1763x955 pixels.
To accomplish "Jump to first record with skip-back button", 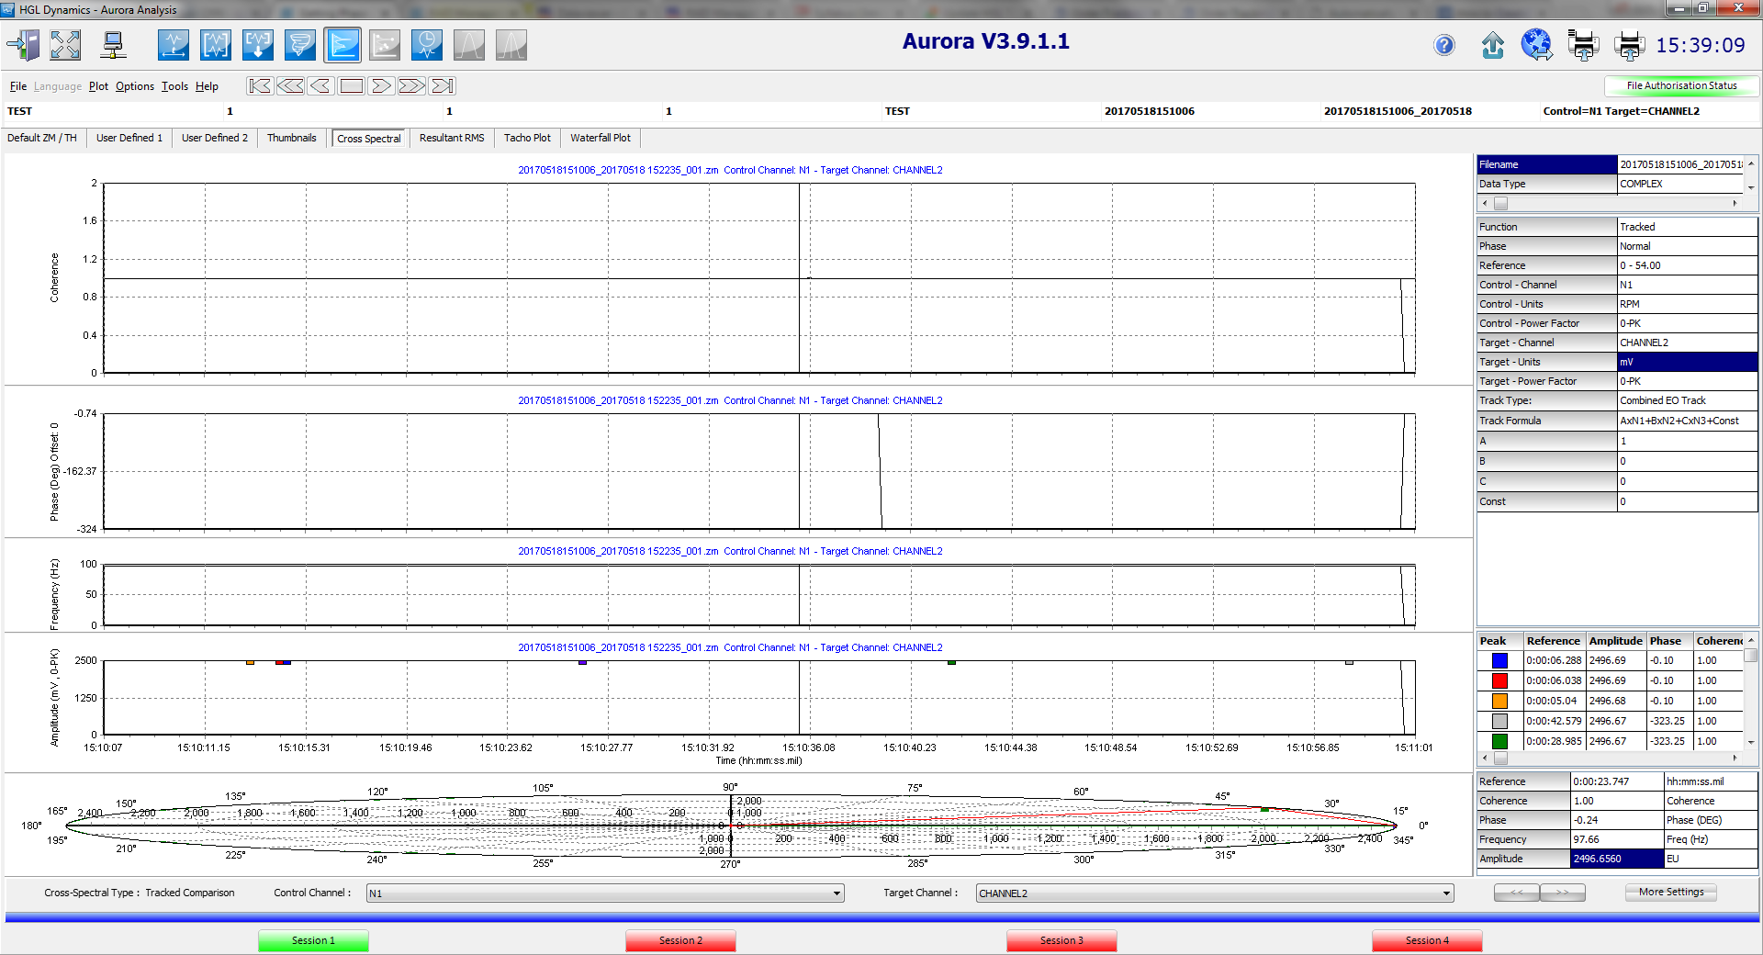I will [x=260, y=86].
